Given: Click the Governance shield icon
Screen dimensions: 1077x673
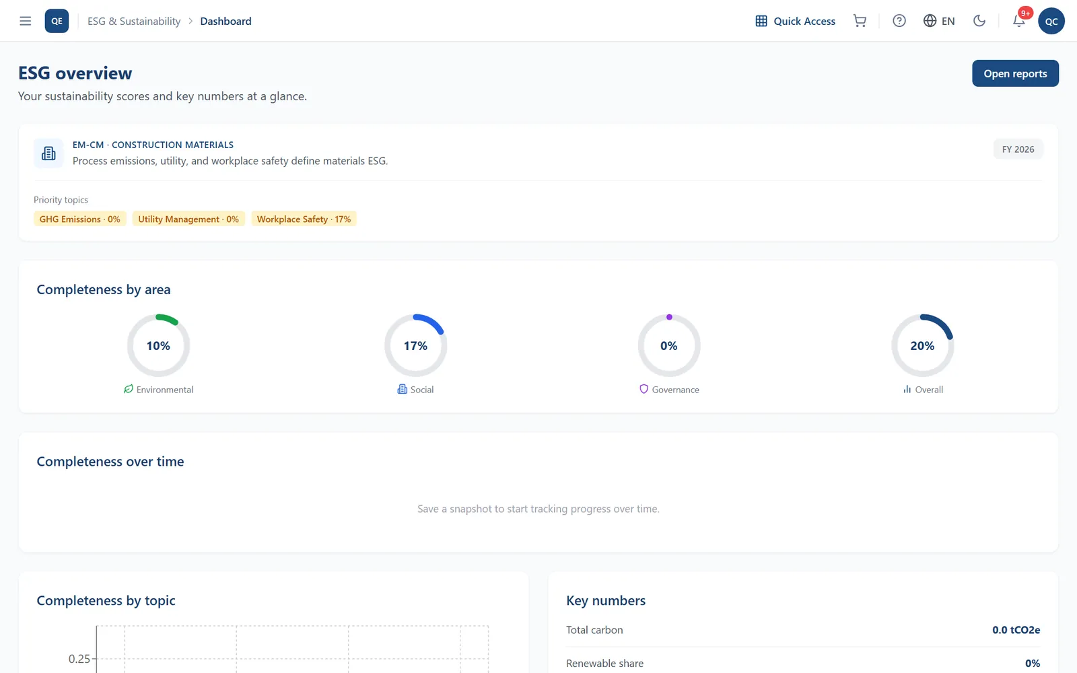Looking at the screenshot, I should (644, 389).
